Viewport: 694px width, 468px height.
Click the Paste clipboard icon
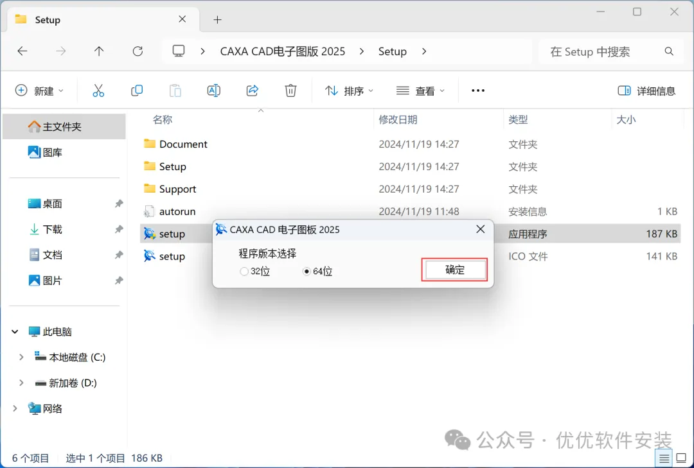[x=175, y=91]
